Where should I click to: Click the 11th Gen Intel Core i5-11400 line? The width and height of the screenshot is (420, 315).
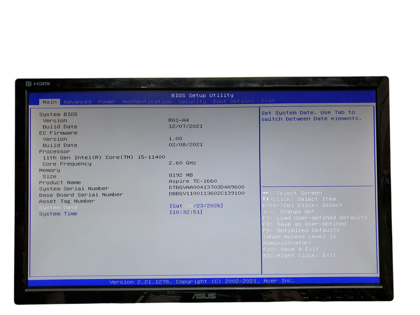(x=104, y=157)
